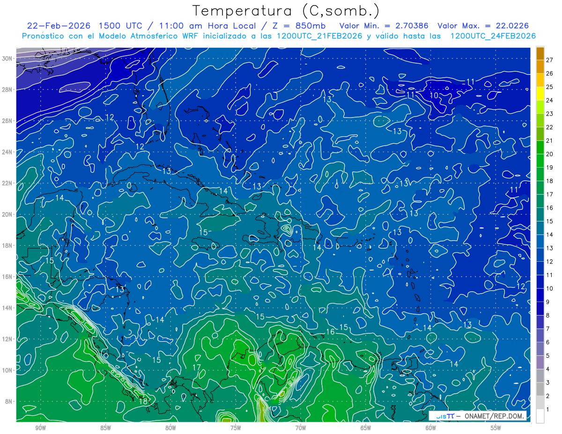Click the "18N" latitude axis label
This screenshot has width=562, height=434.
8,245
